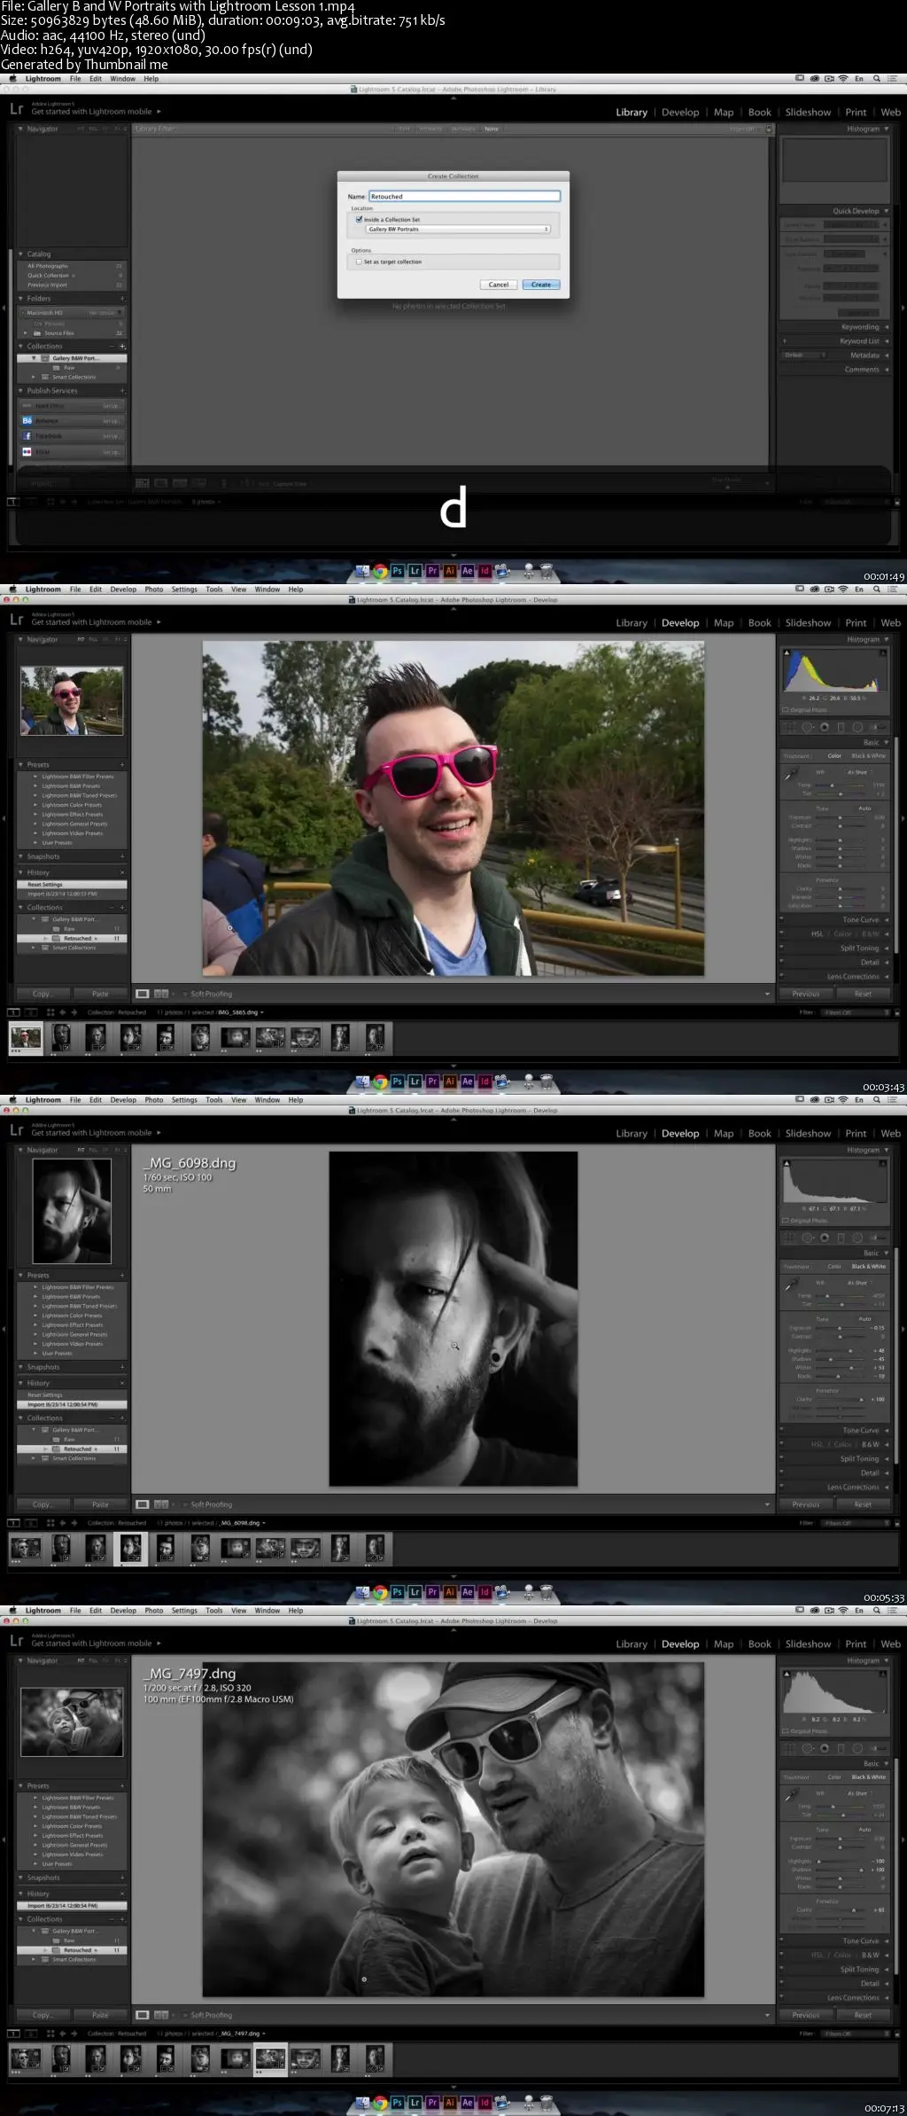Screen dimensions: 907x2116
Task: Toggle the 'Inside a Collection Set' checkbox
Action: pos(359,219)
